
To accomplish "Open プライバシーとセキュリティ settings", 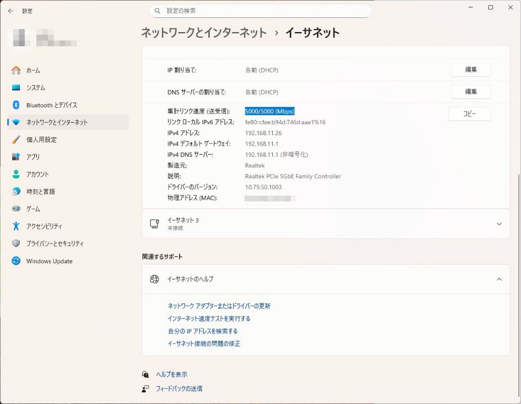I will point(68,244).
